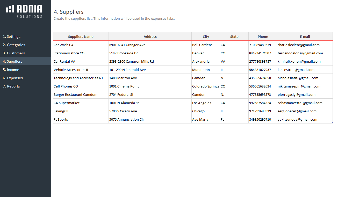Click the table resize handle corner

tap(332, 123)
